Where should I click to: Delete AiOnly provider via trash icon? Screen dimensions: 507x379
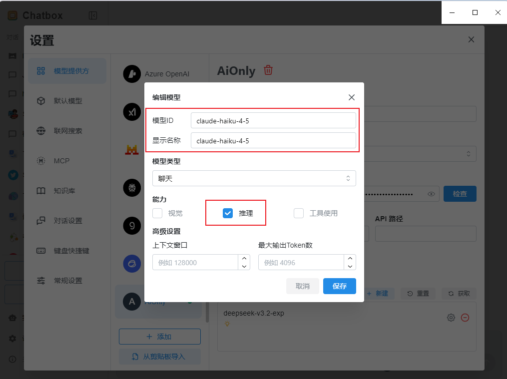click(268, 70)
